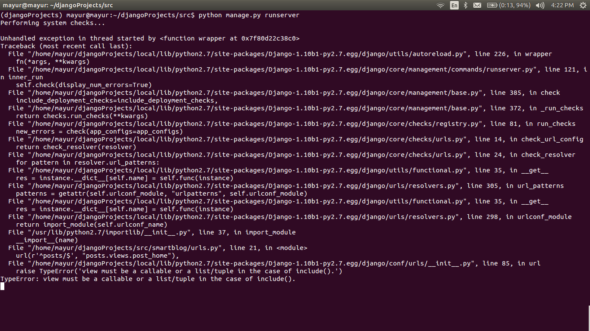The width and height of the screenshot is (590, 331).
Task: Click the text "line 385, in check"
Action: click(525, 93)
